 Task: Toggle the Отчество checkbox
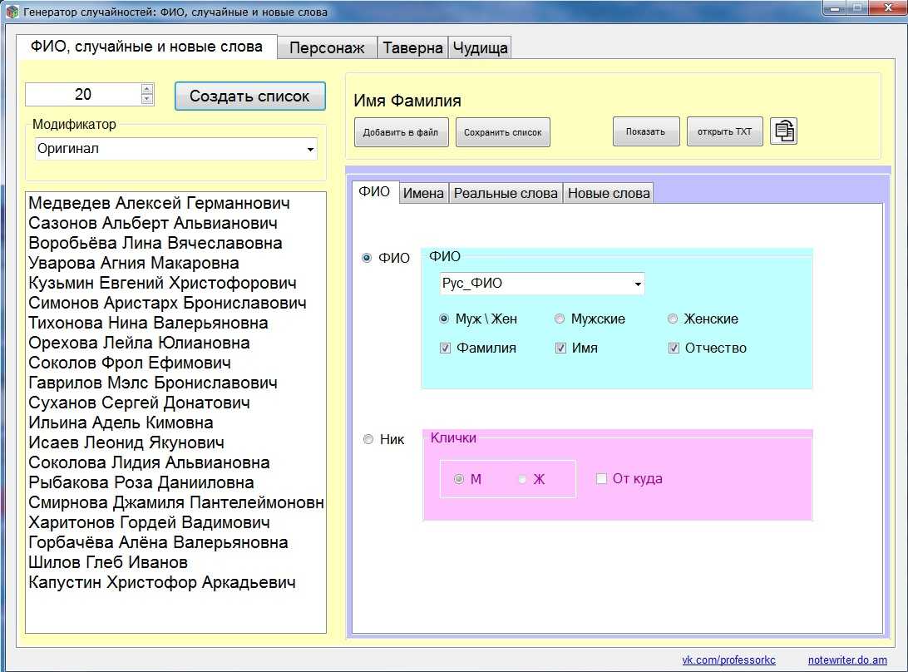tap(674, 348)
